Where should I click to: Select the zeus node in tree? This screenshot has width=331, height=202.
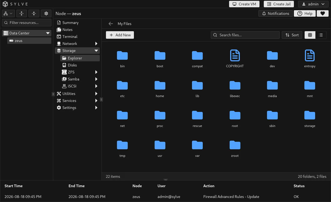coord(29,41)
